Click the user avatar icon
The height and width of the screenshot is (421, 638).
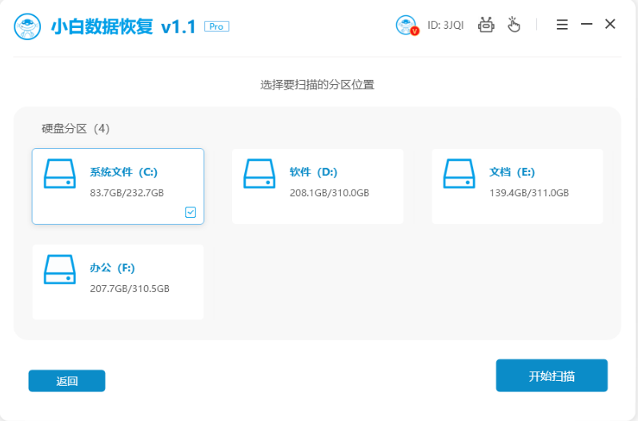pos(407,25)
